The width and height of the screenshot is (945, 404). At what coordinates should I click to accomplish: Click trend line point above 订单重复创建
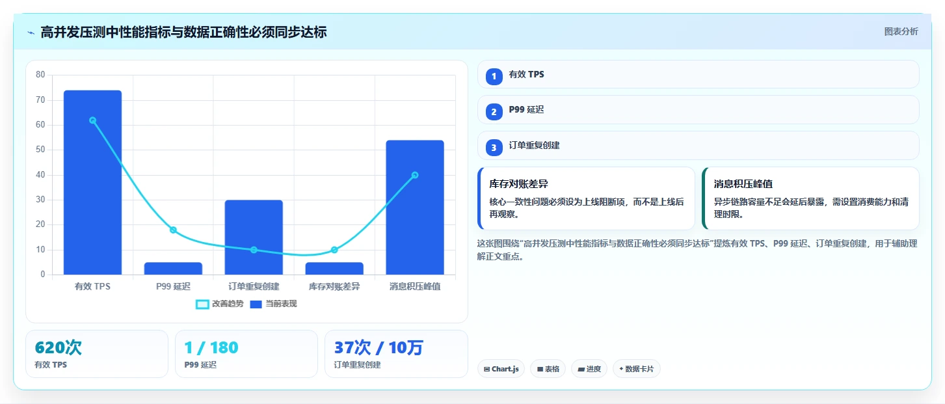click(x=254, y=250)
